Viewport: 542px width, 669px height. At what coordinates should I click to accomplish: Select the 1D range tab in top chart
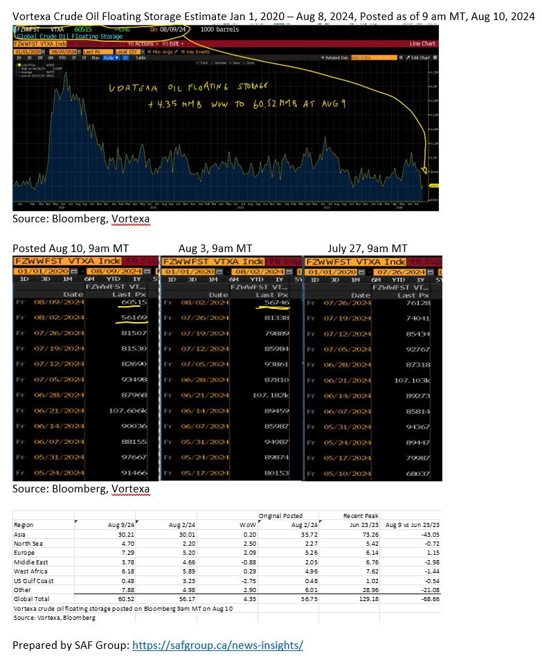pos(19,57)
